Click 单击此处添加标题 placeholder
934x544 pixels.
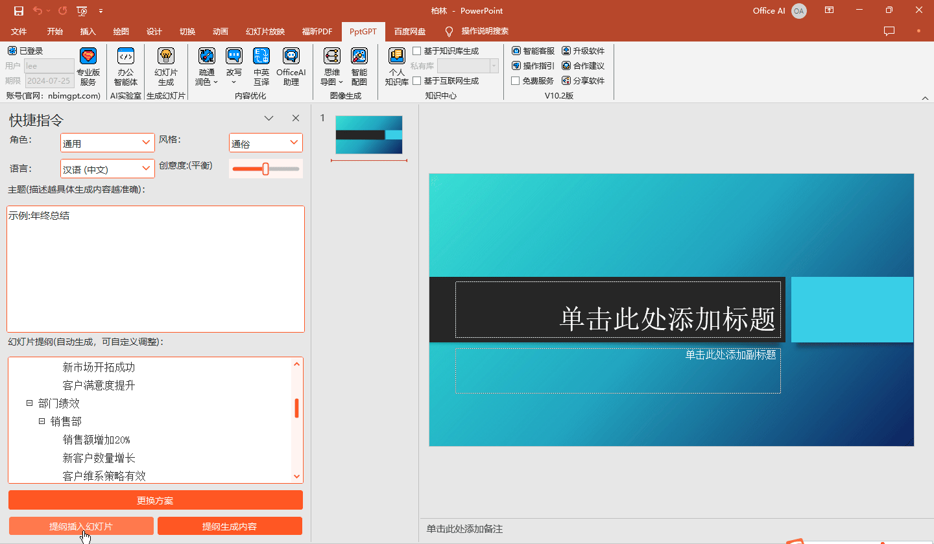click(x=617, y=310)
